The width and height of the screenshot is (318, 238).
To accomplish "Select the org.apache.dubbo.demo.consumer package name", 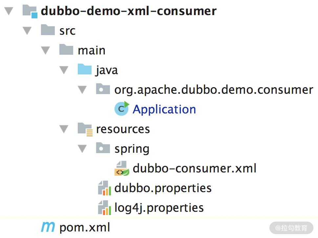I will point(213,89).
